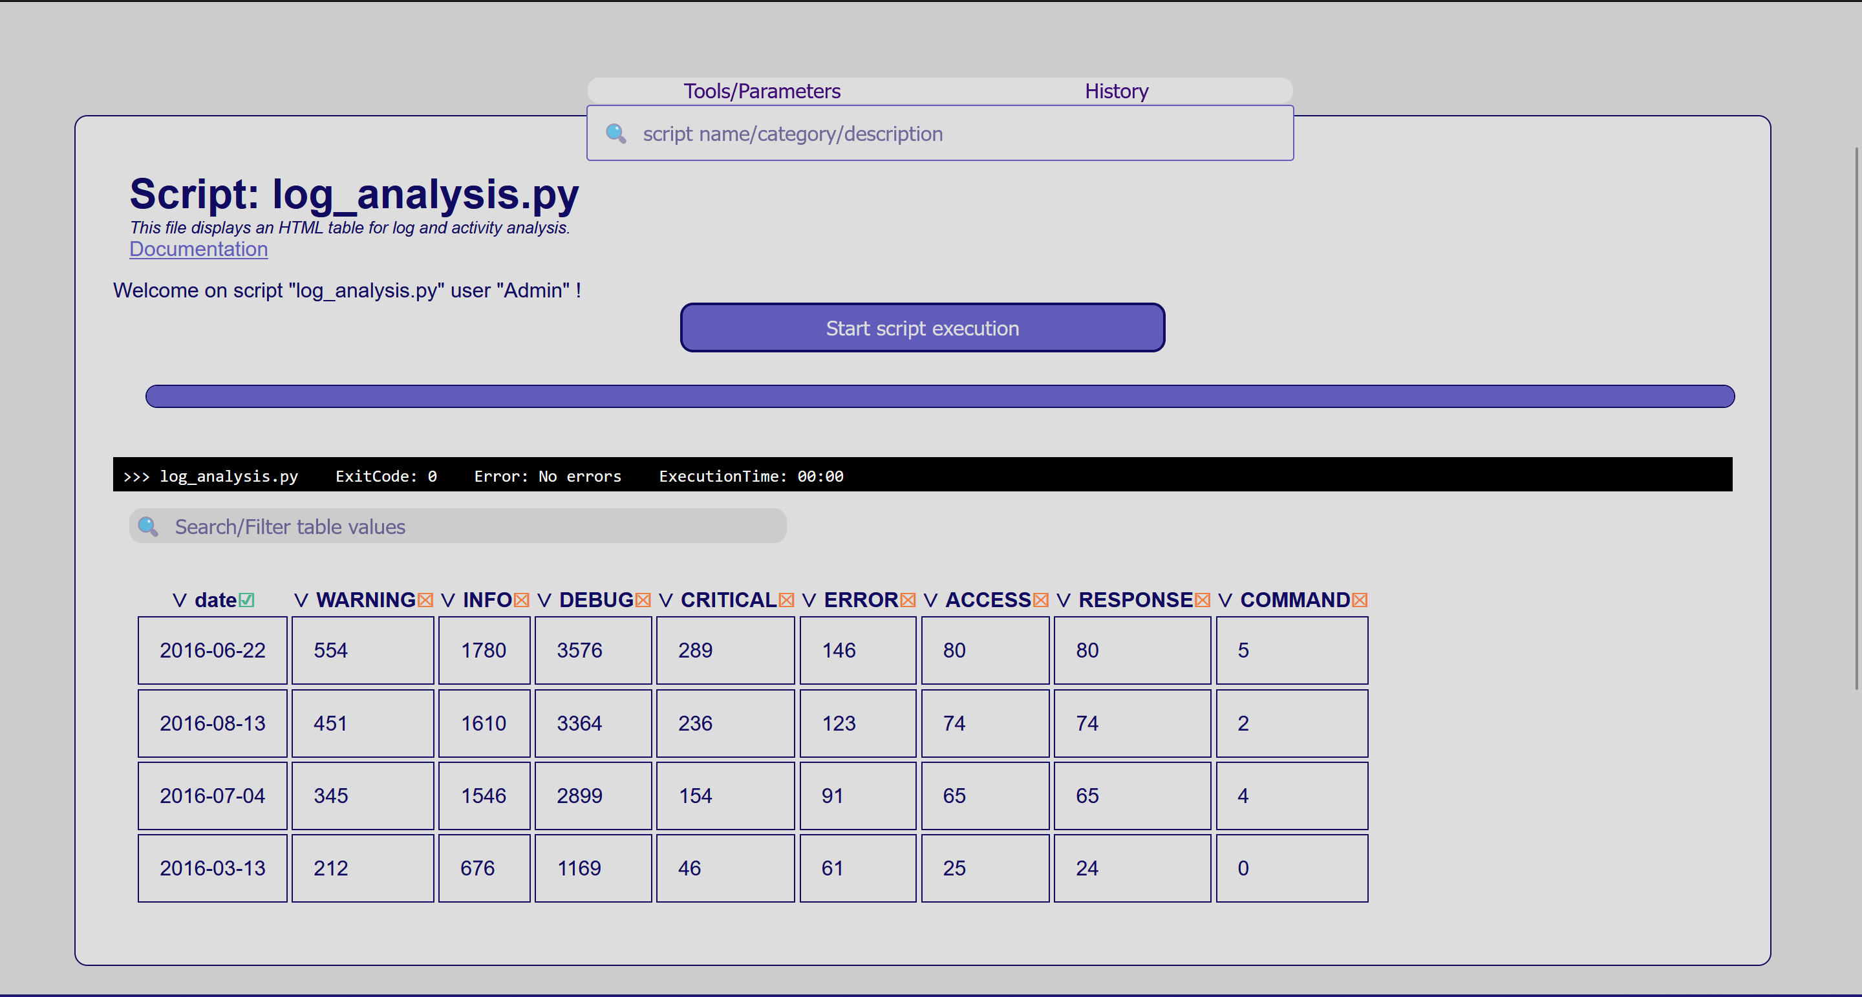Click the orange X icon beside RESPONSE
This screenshot has width=1862, height=997.
pyautogui.click(x=1202, y=600)
